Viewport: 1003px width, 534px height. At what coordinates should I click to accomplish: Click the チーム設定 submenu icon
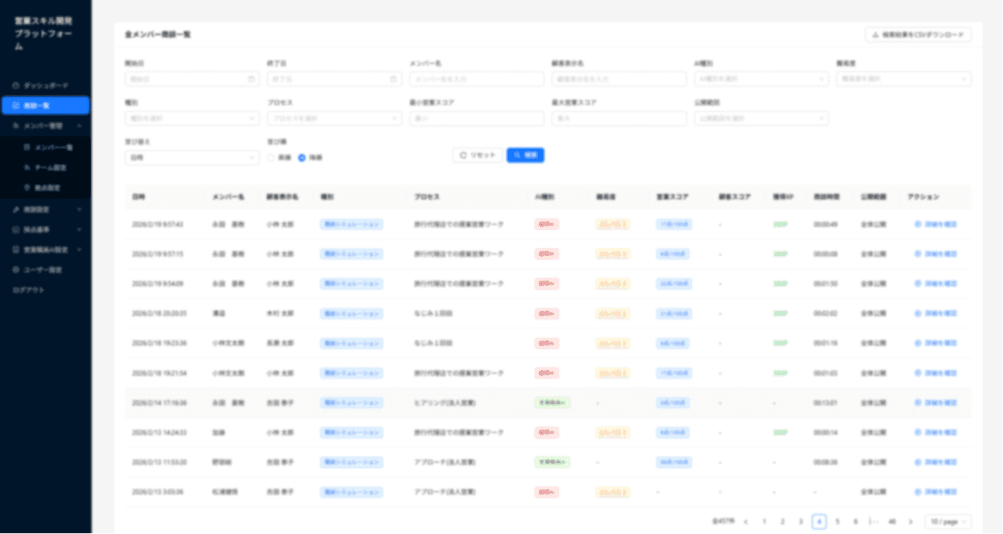click(27, 168)
